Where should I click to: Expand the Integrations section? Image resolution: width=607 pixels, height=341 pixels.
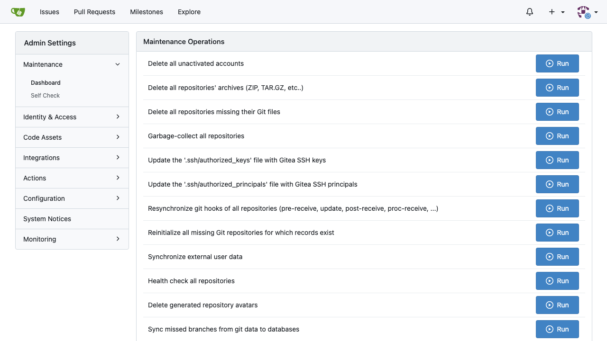click(x=72, y=158)
